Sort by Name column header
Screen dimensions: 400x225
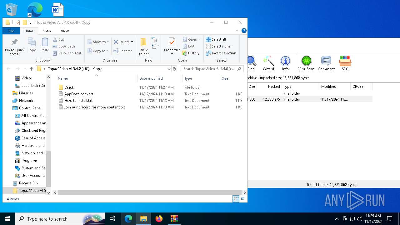pos(97,78)
